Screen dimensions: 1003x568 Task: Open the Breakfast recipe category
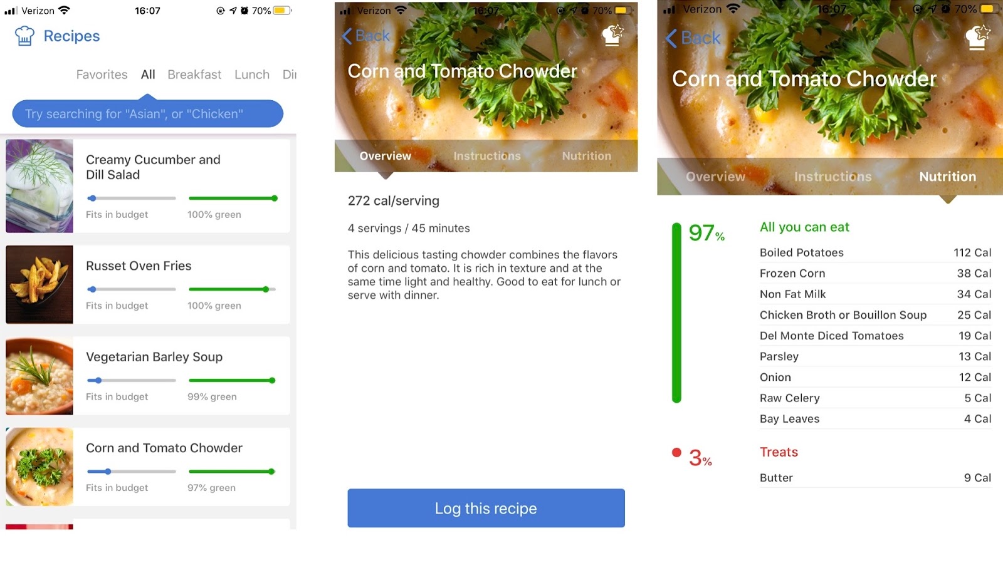194,74
